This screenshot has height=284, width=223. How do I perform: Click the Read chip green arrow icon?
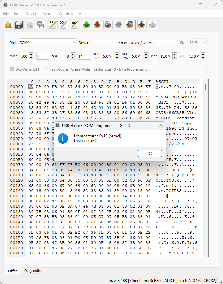86,25
